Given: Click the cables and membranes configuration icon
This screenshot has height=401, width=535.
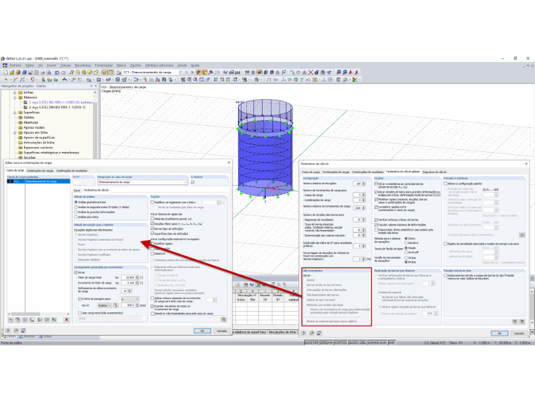Looking at the screenshot, I should (x=522, y=235).
